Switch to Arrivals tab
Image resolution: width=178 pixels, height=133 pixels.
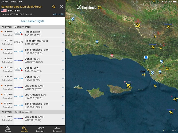(24, 129)
